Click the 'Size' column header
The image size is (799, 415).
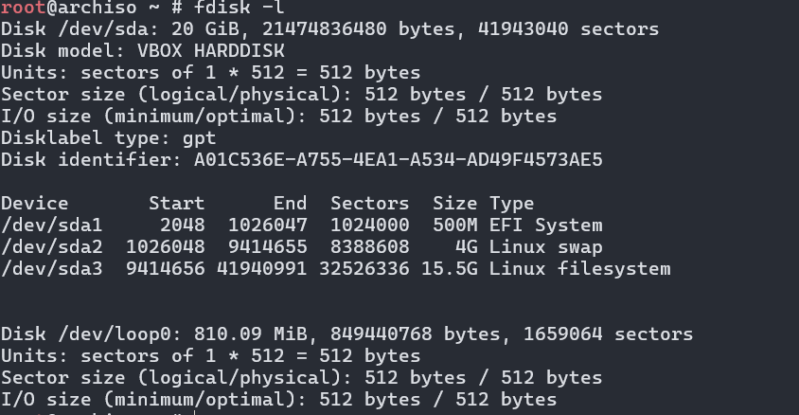(455, 204)
